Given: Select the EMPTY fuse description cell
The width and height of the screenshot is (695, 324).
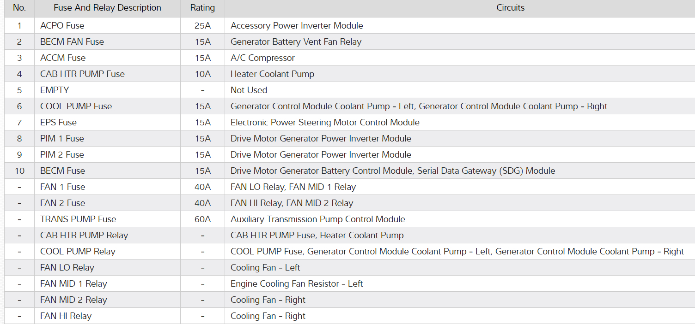Looking at the screenshot, I should [x=55, y=90].
